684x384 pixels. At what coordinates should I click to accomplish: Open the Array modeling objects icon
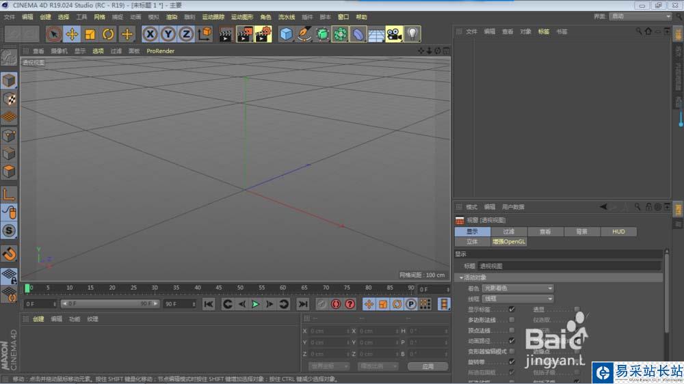[340, 34]
